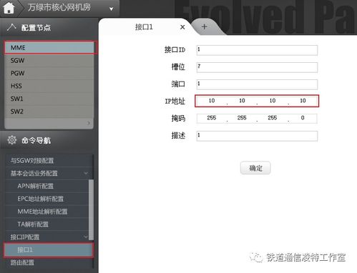The height and width of the screenshot is (273, 357).
Task: Click the 描述 input field
Action: [x=257, y=136]
